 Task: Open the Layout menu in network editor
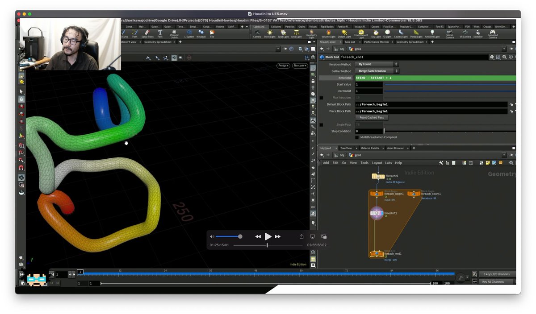377,163
